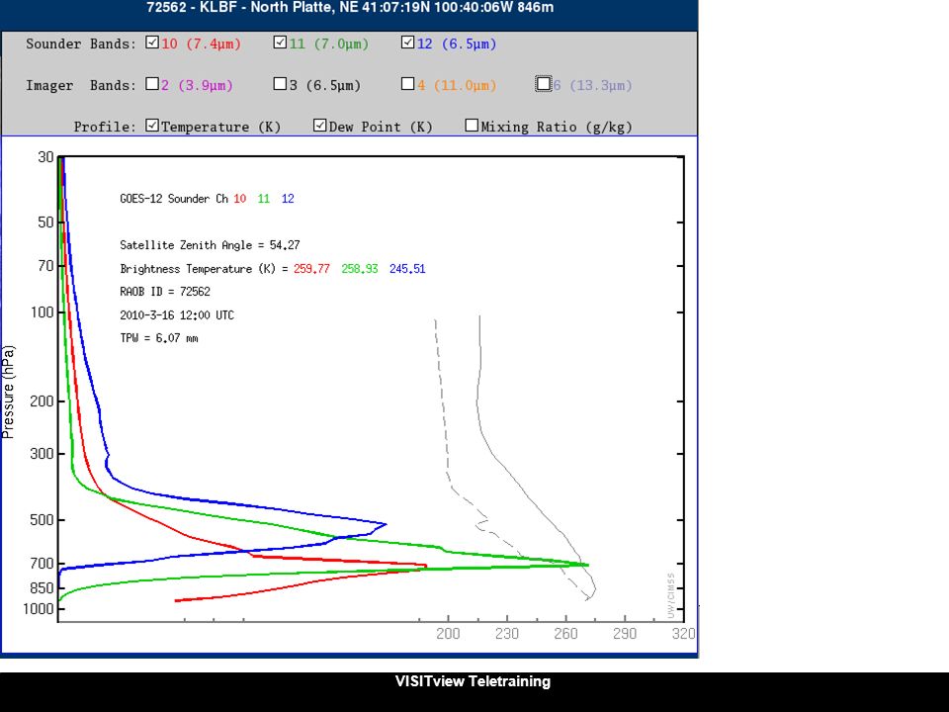
Task: Click the Satellite Zenith Angle = 54.27 text
Action: coord(210,245)
